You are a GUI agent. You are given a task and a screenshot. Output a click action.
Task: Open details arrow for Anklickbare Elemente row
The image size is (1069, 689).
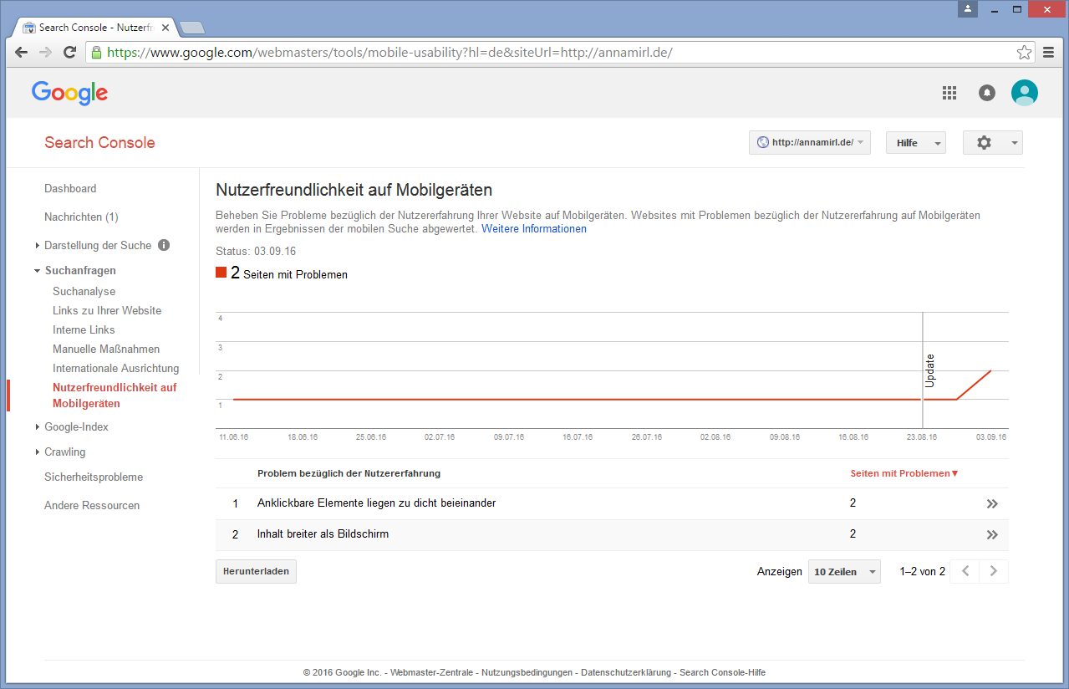pos(992,504)
